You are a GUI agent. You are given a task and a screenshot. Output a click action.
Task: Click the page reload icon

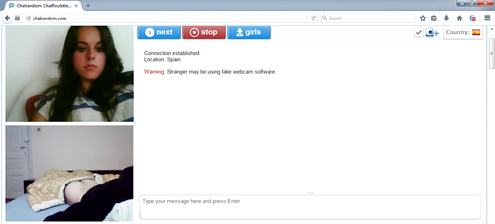point(314,18)
